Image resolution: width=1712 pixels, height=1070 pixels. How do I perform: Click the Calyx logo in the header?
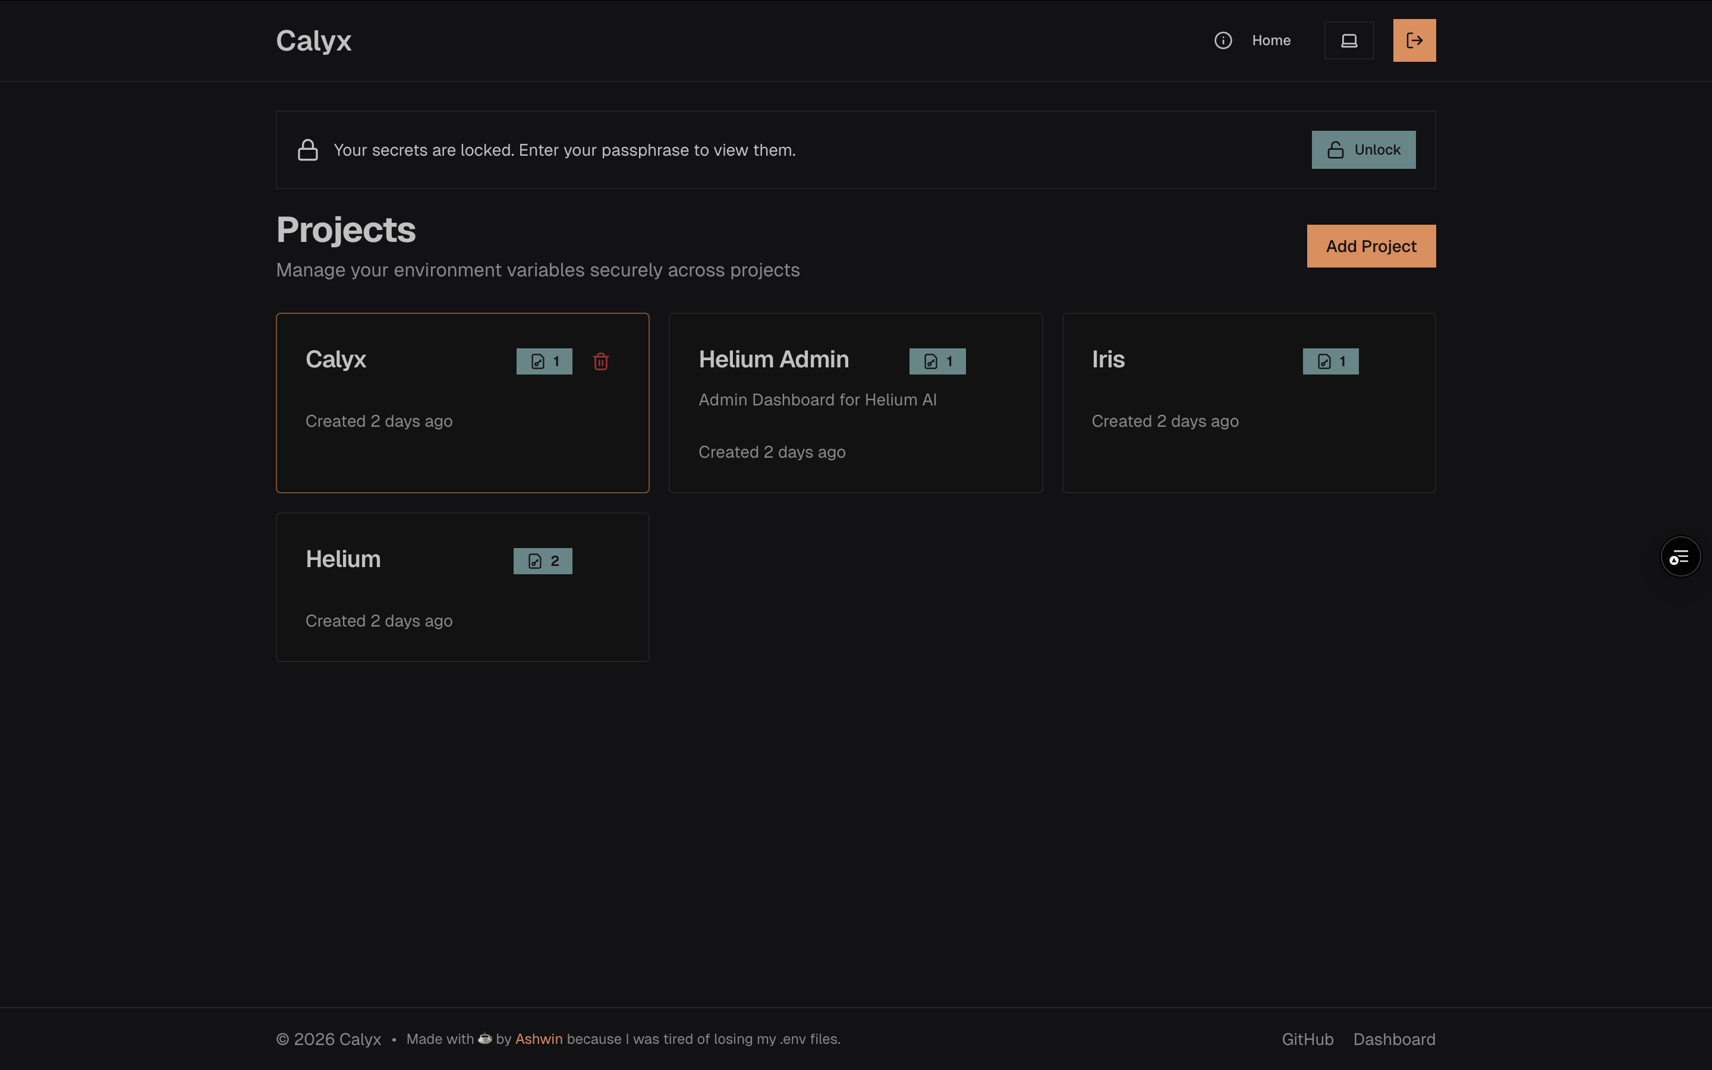coord(313,40)
